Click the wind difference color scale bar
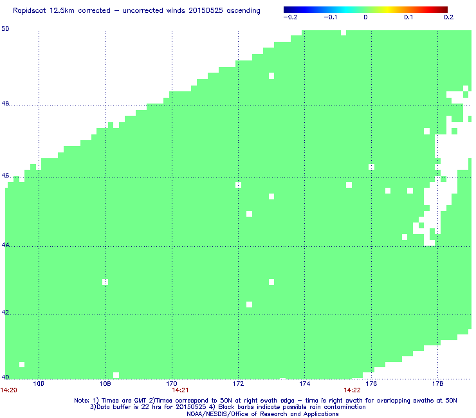Image resolution: width=476 pixels, height=418 pixels. pos(365,10)
